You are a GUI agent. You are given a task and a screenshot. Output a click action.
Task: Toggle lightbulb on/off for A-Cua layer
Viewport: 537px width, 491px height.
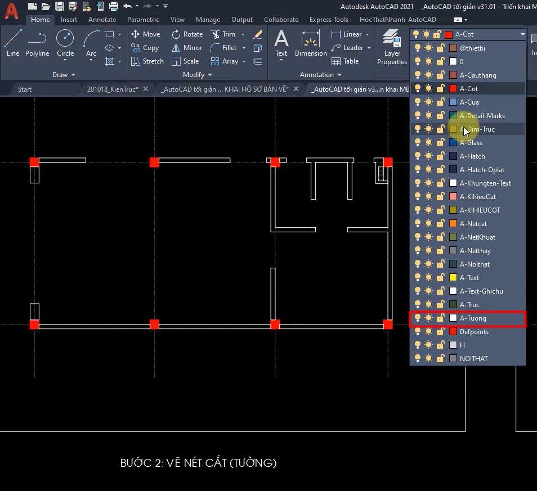click(417, 102)
